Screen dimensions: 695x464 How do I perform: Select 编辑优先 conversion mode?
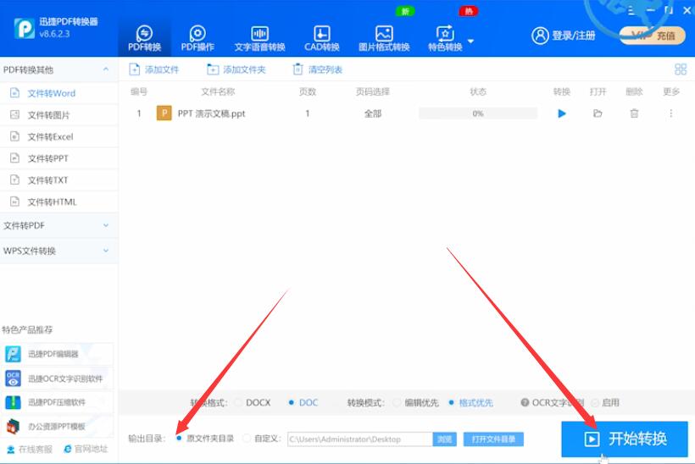pos(397,402)
